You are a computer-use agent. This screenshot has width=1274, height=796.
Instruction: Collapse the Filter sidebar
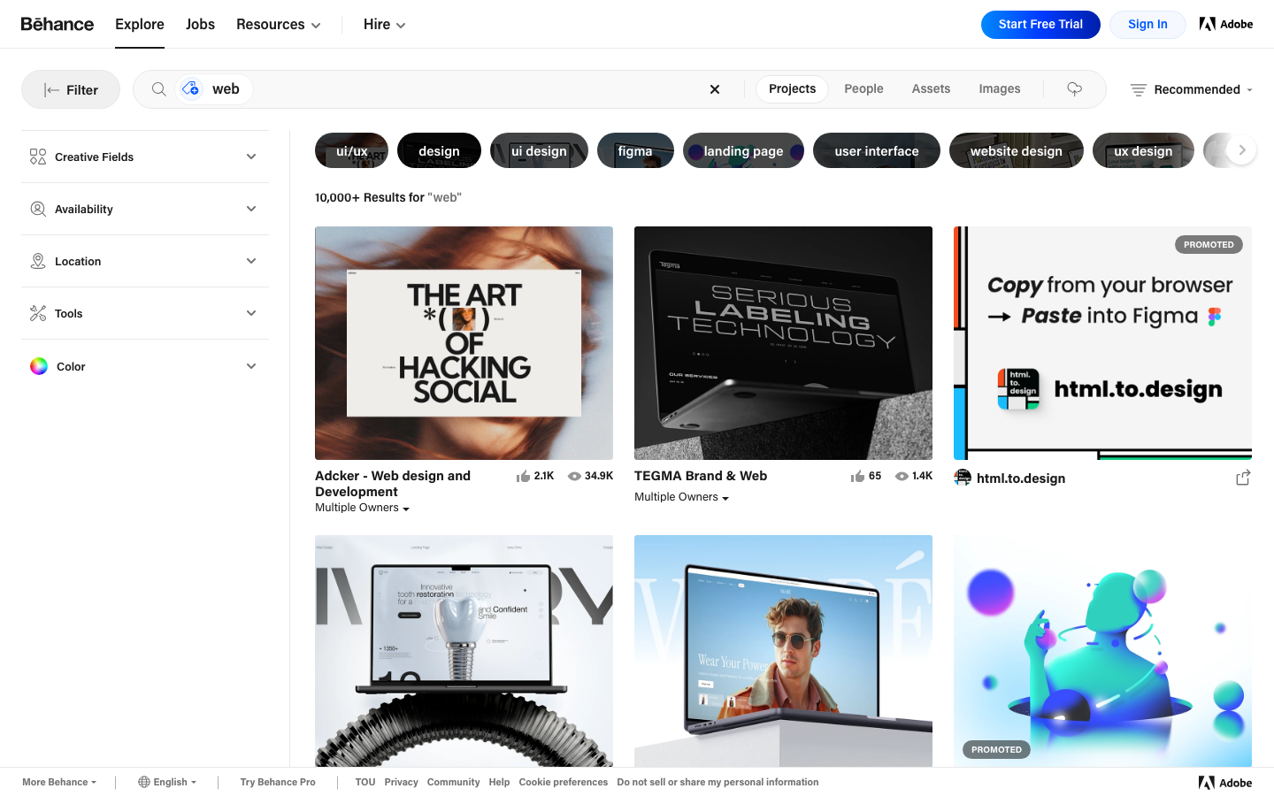(71, 89)
